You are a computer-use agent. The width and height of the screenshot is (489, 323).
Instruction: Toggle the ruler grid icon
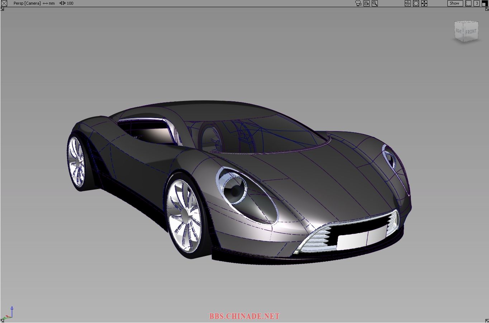coord(468,3)
